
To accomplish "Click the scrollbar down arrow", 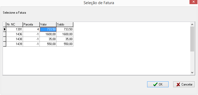I will (192, 72).
